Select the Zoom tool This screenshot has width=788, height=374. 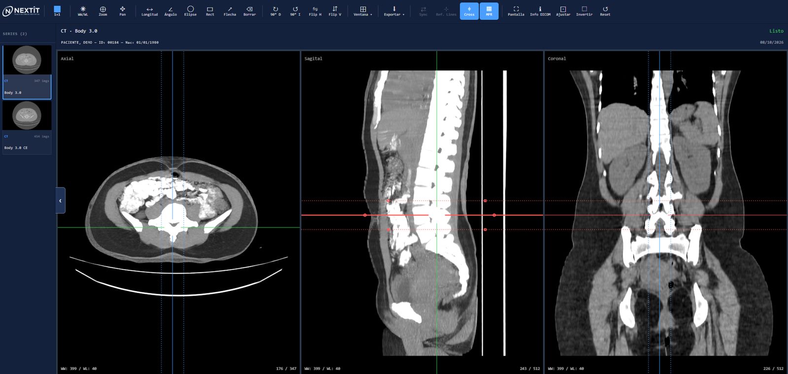point(103,11)
